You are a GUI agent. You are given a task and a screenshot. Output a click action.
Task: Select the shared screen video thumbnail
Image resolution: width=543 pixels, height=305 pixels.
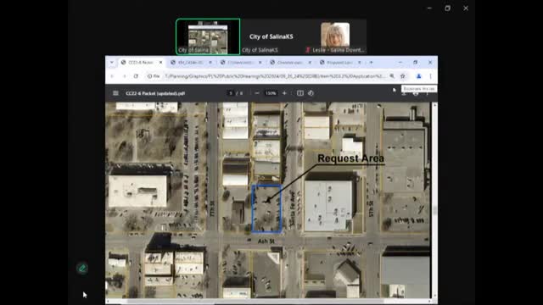208,36
